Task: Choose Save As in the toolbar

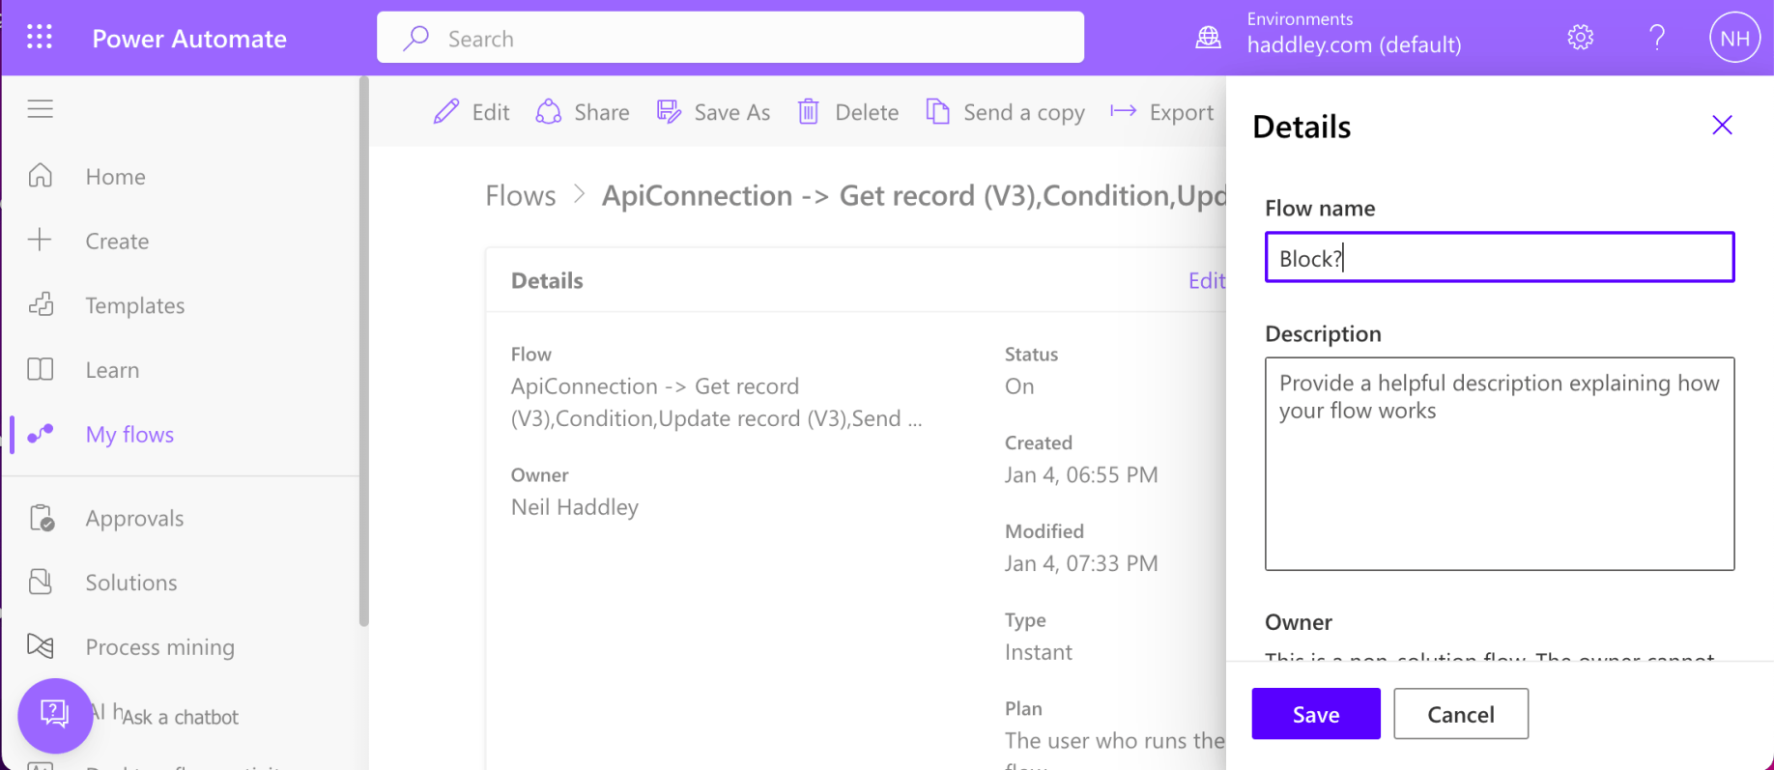Action: click(x=713, y=112)
